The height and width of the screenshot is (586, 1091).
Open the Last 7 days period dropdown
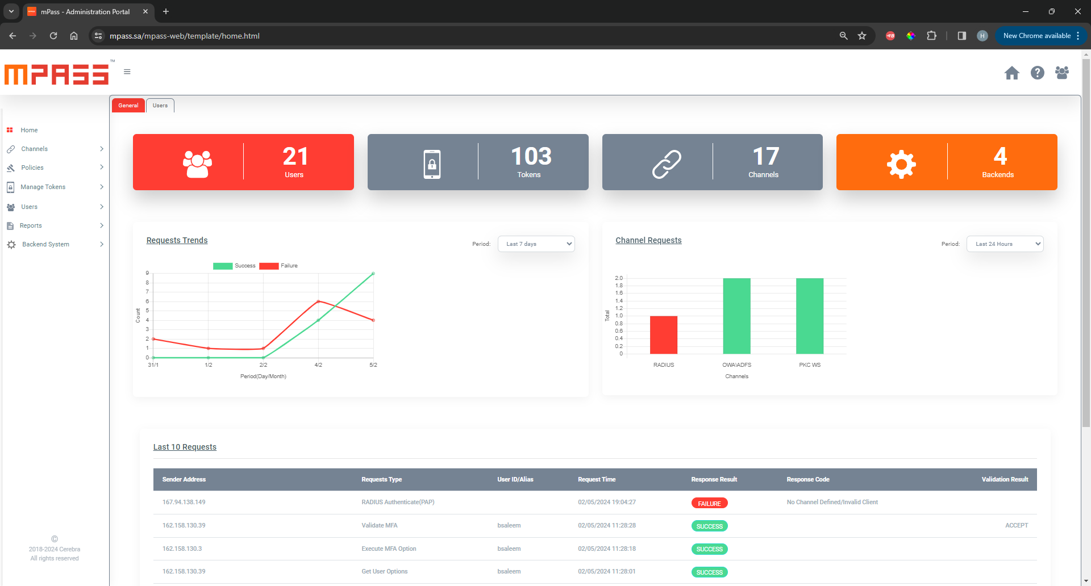pos(536,244)
